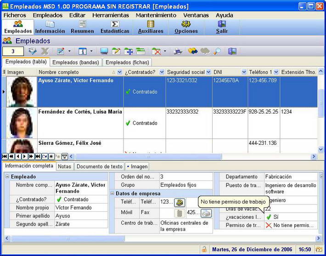
Task: Click the colored hearts favorites icon
Action: pos(193,51)
